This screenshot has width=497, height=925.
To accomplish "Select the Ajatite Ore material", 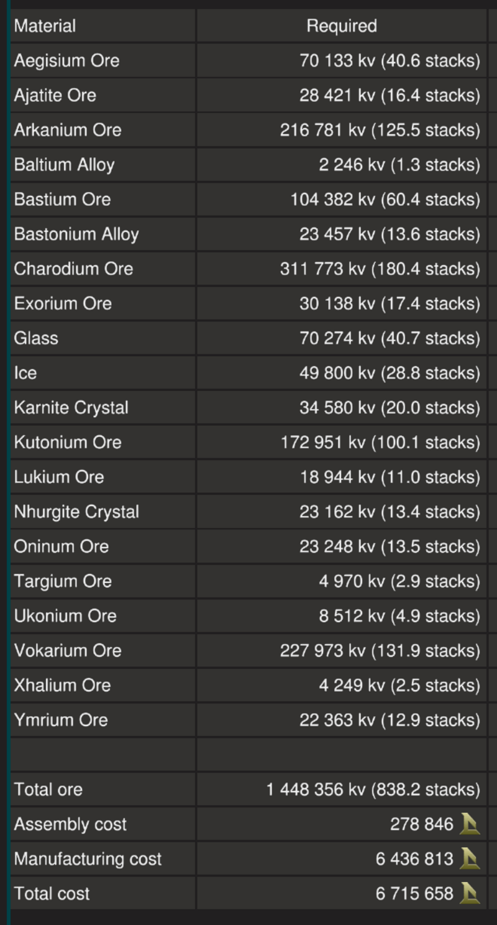I will pyautogui.click(x=55, y=96).
